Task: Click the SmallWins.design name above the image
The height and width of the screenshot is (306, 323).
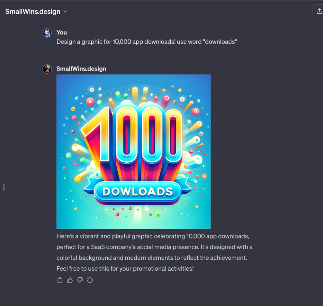Action: coord(81,69)
